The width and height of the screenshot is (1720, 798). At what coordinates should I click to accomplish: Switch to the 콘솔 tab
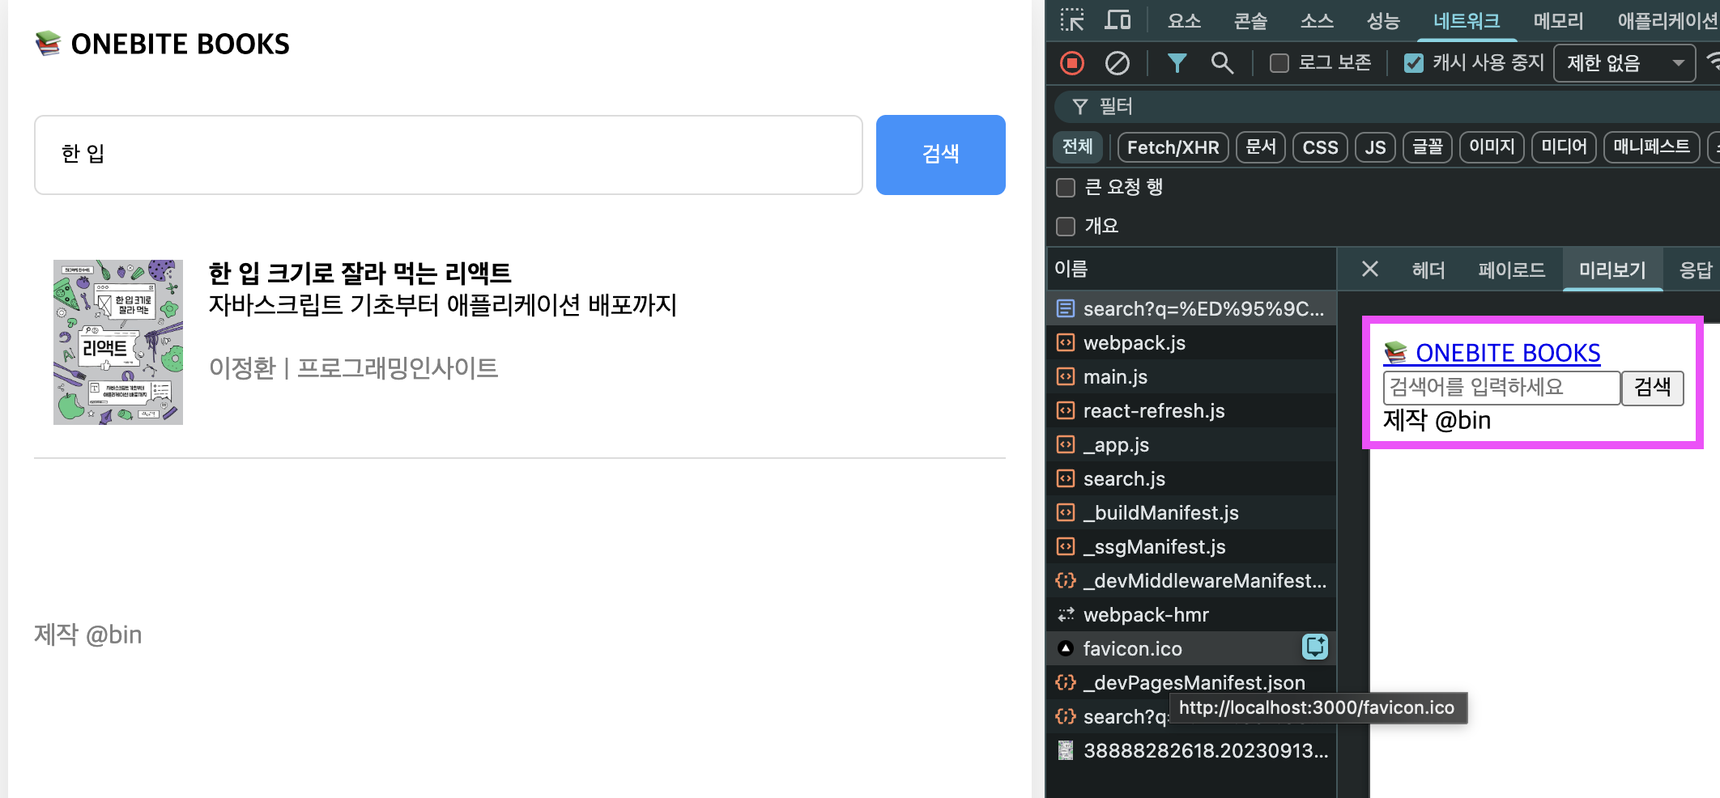click(x=1250, y=21)
